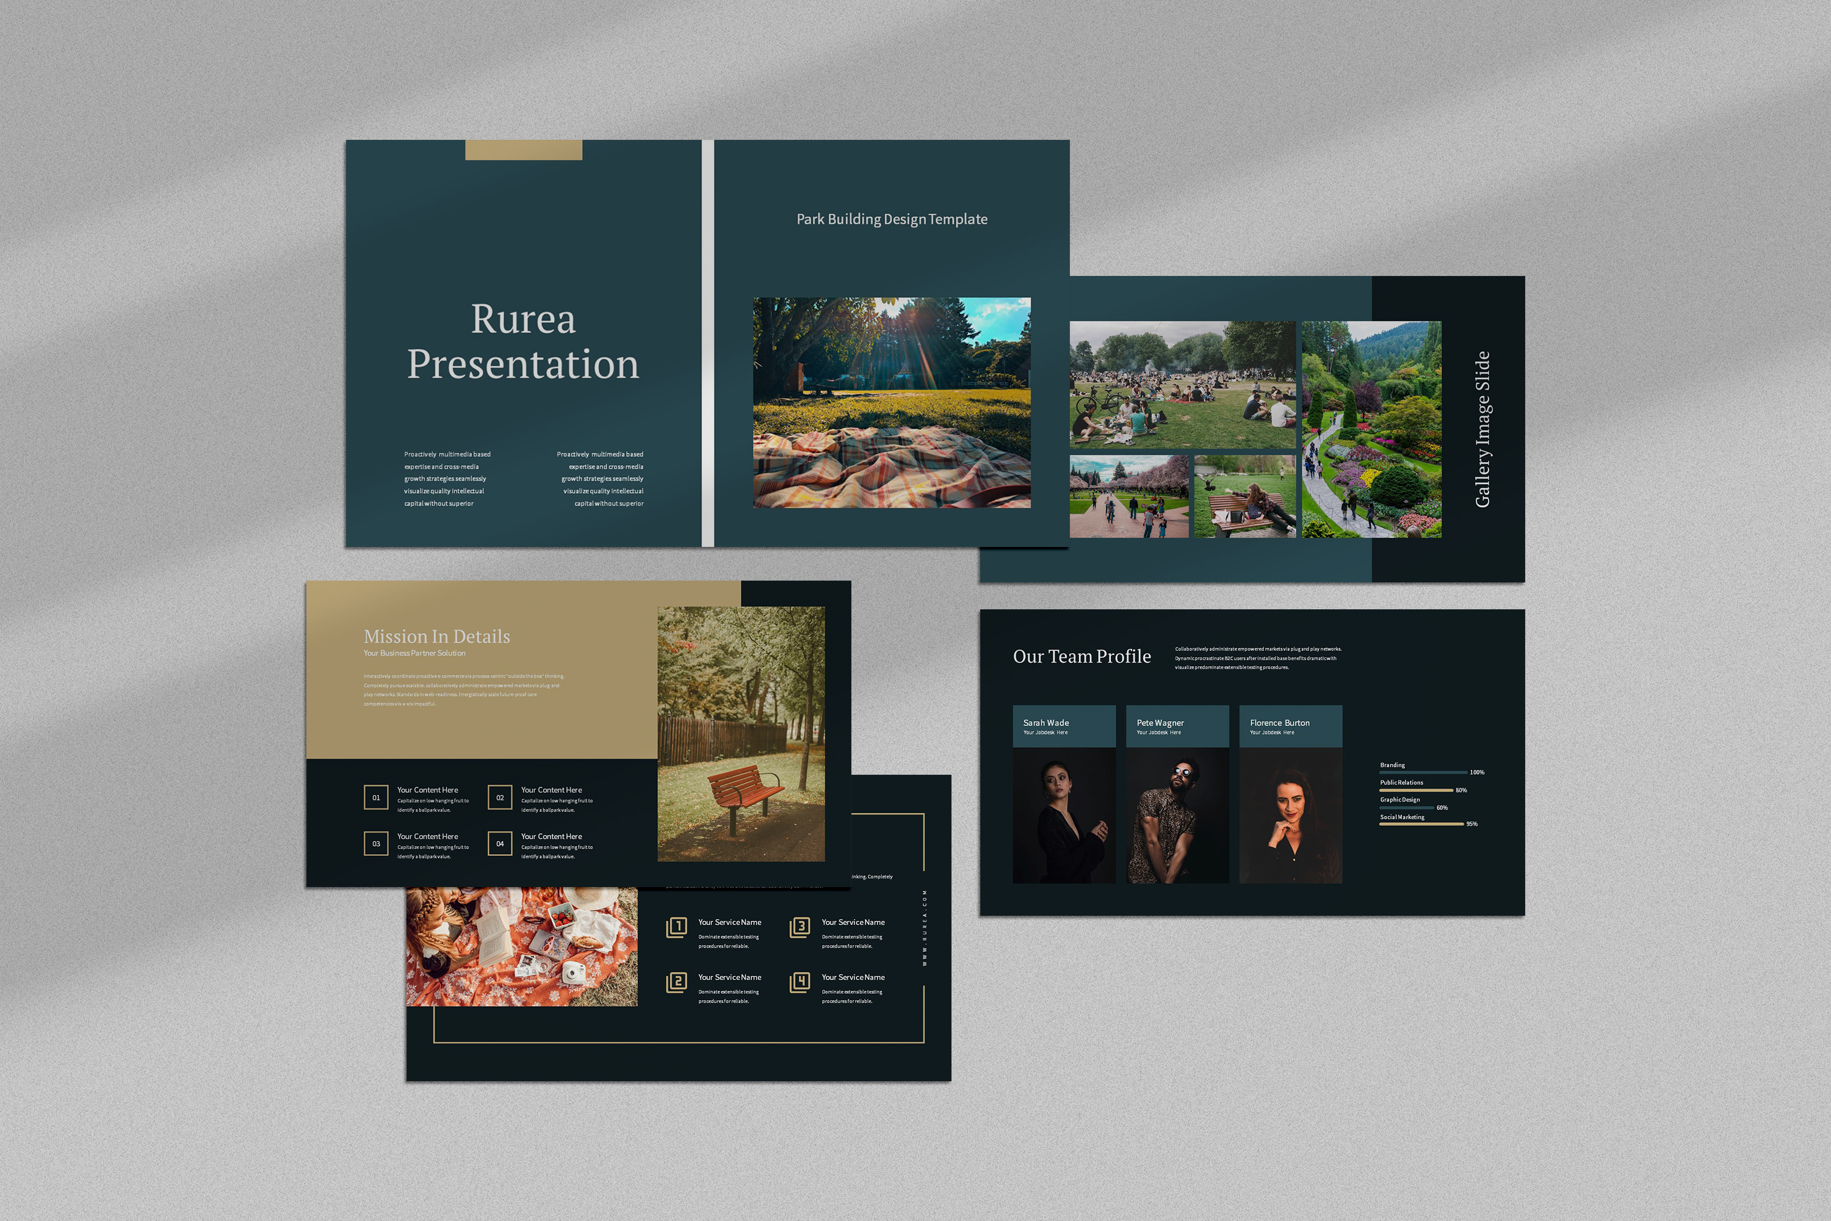1831x1221 pixels.
Task: Click the numbered box 03 icon
Action: (x=376, y=843)
